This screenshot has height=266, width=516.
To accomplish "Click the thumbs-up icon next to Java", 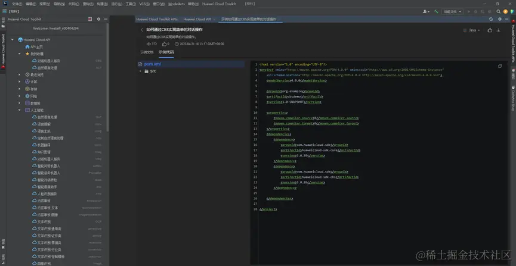I will pyautogui.click(x=490, y=30).
